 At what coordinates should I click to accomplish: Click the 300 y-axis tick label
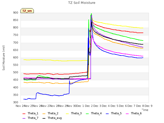tap(16, 102)
